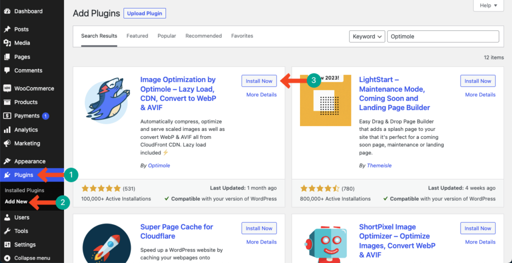Click the Collapse menu arrow icon
Screen dimensions: 512x263
tap(7, 258)
